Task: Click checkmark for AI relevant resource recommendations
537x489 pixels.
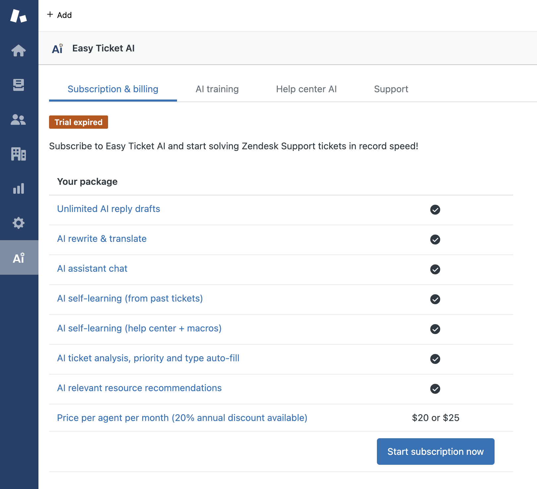Action: click(435, 389)
